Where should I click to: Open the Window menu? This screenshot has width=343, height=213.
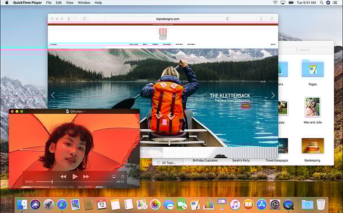[x=84, y=3]
